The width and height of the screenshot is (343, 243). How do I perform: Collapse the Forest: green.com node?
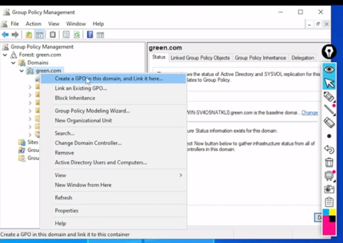click(x=5, y=55)
